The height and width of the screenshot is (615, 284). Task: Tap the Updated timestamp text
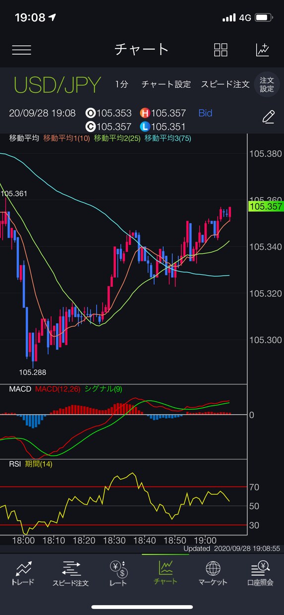coord(232,549)
